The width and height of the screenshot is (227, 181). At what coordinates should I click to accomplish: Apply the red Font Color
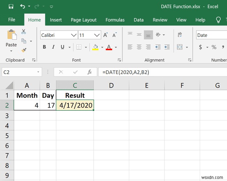[x=109, y=47]
